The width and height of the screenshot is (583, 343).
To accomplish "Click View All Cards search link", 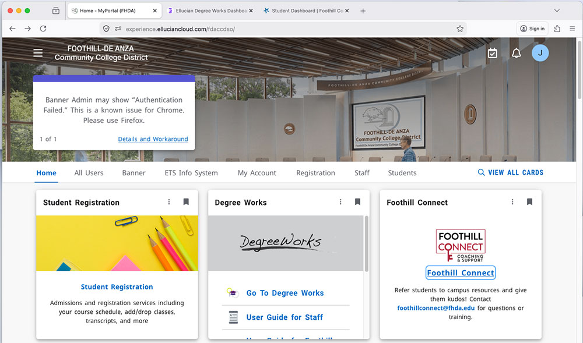I will [x=510, y=172].
